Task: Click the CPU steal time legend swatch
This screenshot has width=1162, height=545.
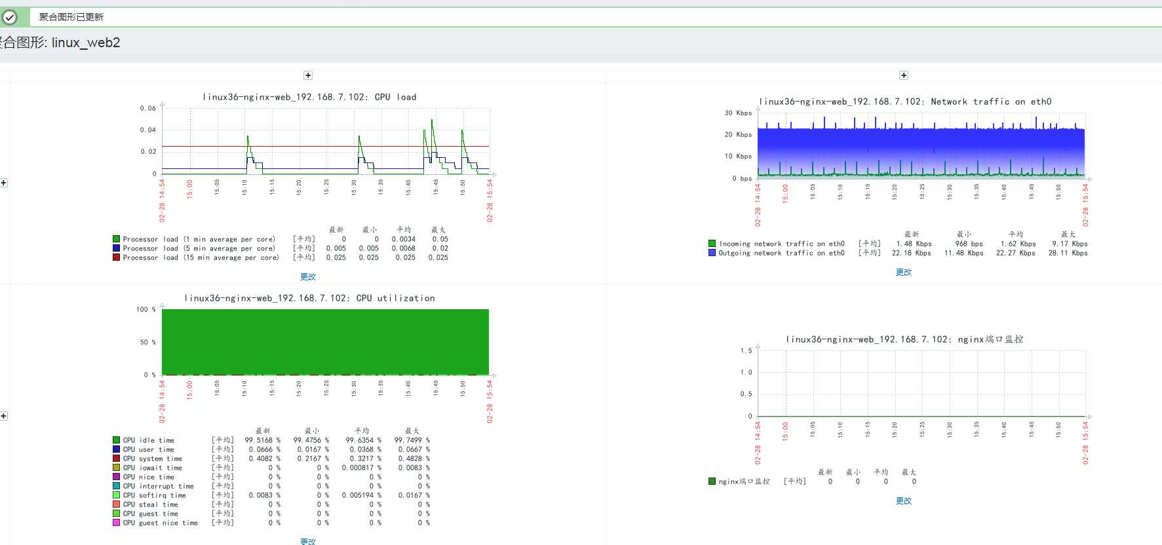Action: pyautogui.click(x=116, y=504)
